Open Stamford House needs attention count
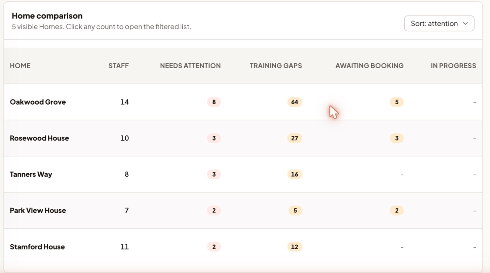490x273 pixels. [214, 247]
